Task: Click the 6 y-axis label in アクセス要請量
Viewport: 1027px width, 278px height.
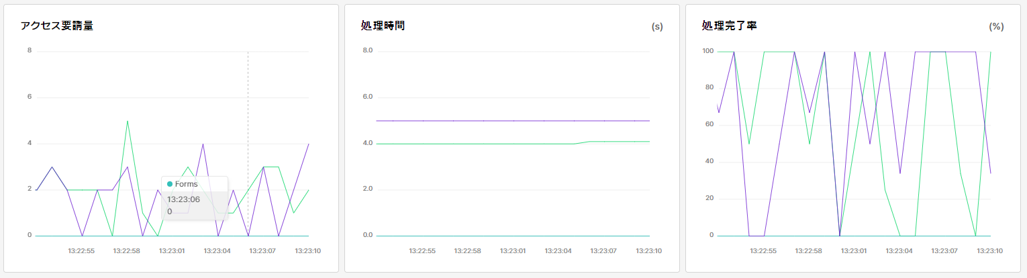Action: [30, 97]
